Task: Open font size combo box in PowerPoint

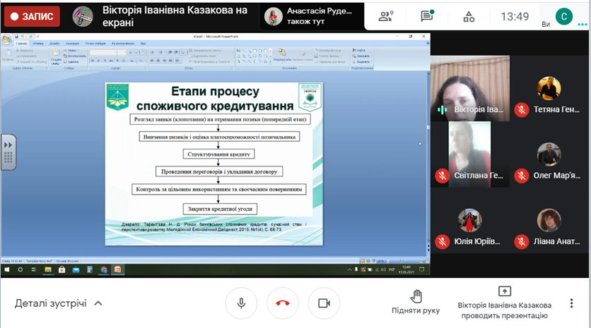Action: (122, 53)
